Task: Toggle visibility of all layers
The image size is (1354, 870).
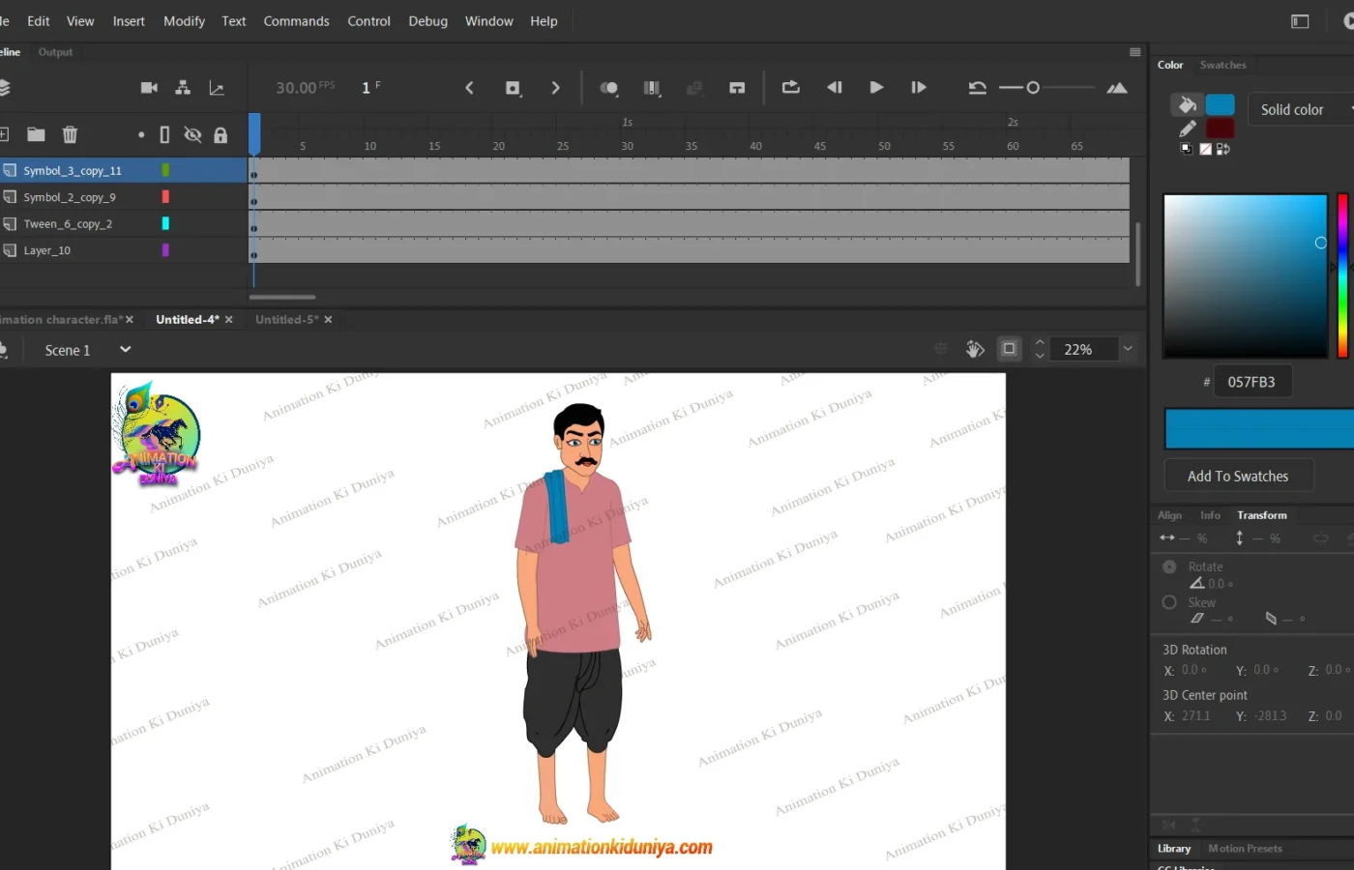Action: 192,134
